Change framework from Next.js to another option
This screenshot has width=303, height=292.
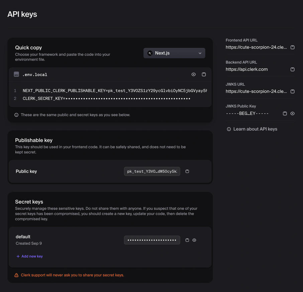coord(174,53)
